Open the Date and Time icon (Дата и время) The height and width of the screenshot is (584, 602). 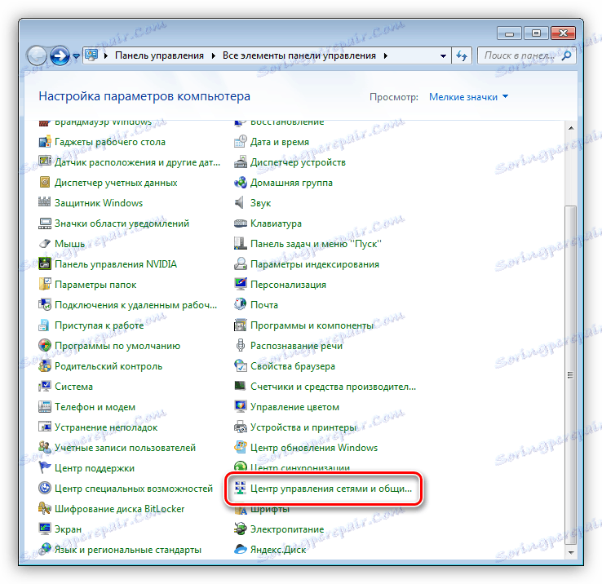241,142
